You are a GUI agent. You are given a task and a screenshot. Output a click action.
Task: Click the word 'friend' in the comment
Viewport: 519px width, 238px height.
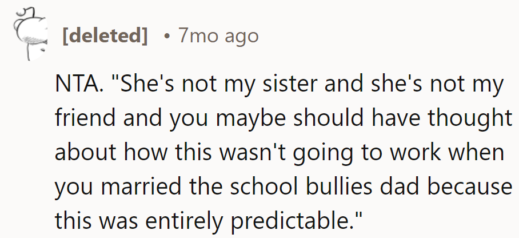tap(82, 119)
